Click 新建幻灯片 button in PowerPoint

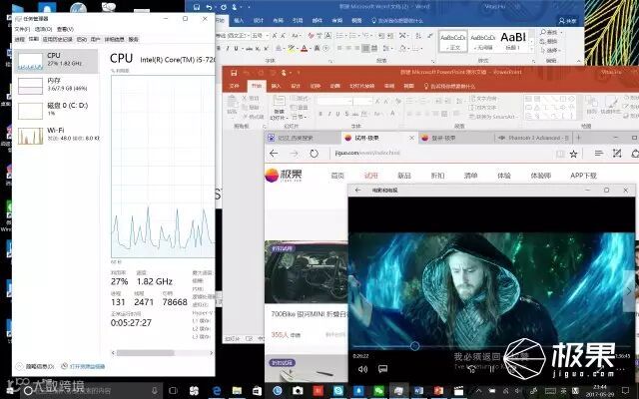(280, 108)
